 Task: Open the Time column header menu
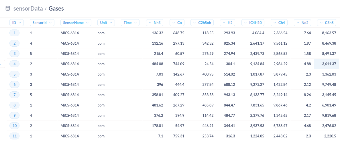[x=130, y=23]
